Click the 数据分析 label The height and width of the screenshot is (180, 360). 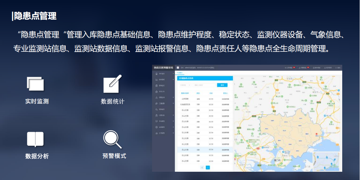click(37, 156)
